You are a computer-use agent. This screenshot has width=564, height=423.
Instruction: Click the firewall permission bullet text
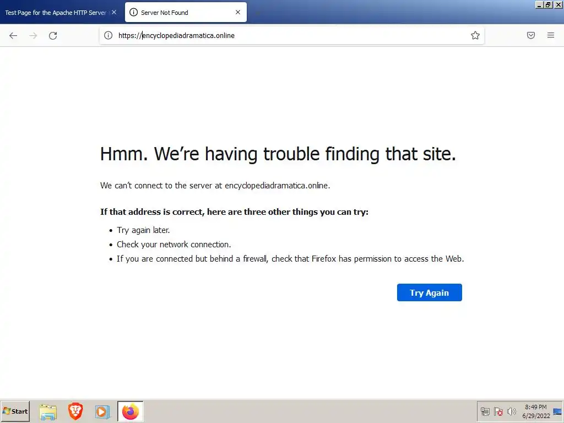(290, 259)
